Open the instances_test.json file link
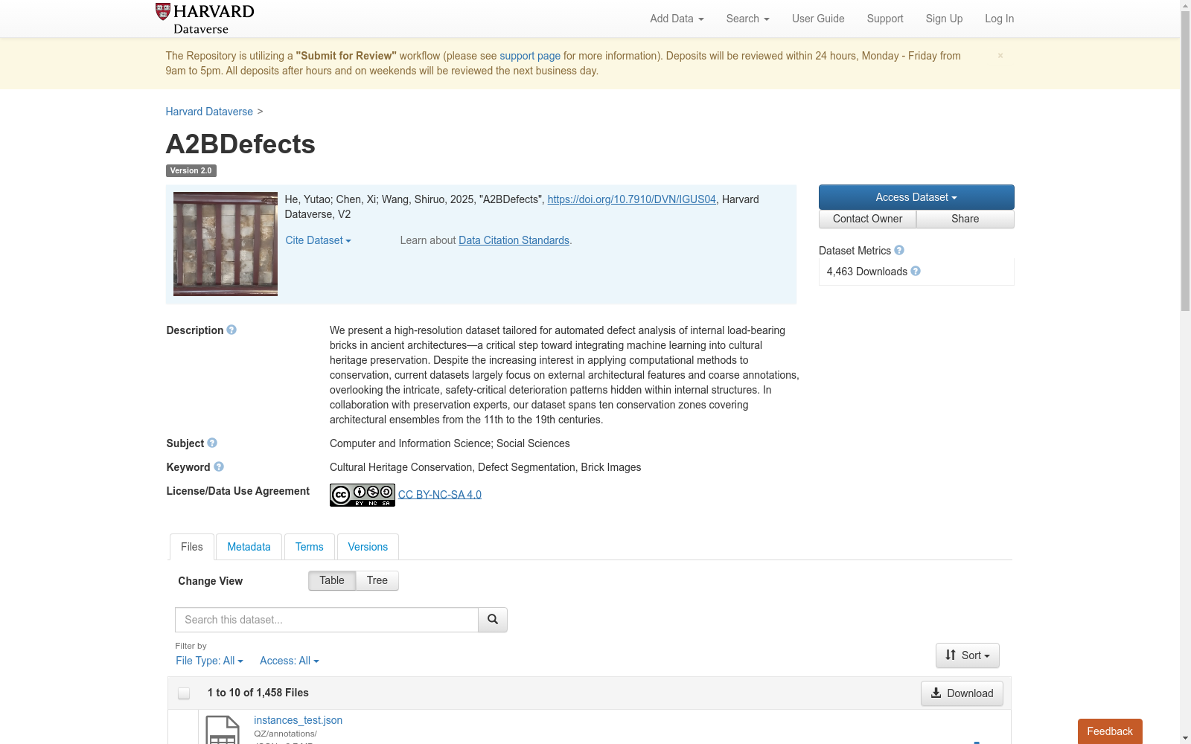1191x744 pixels. tap(298, 720)
